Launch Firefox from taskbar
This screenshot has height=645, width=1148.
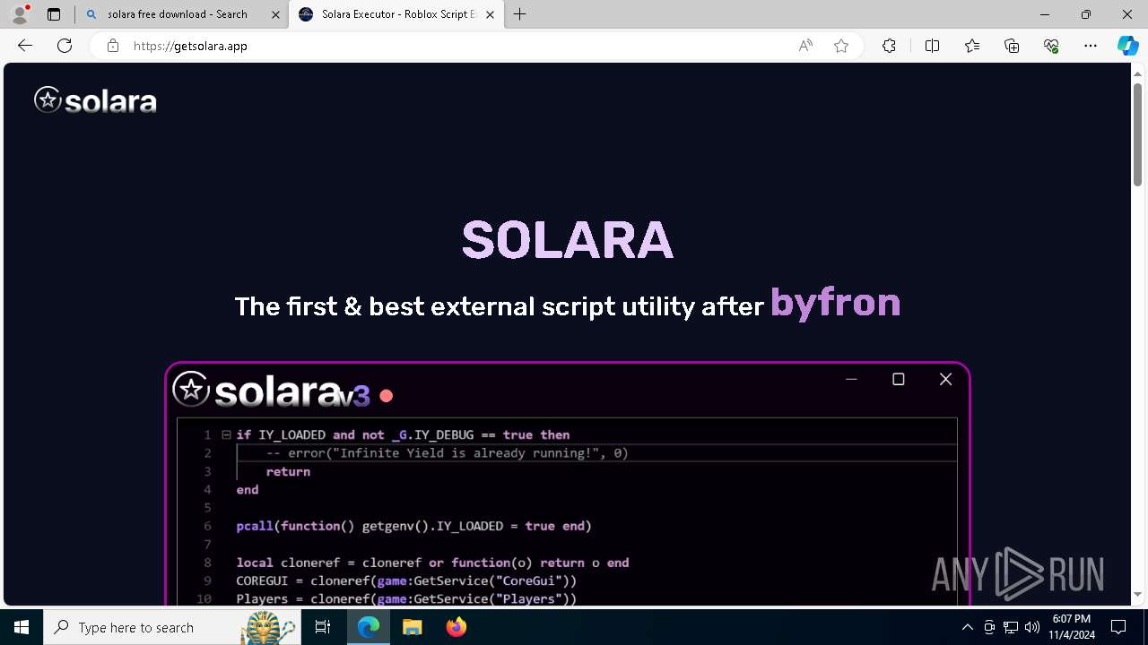coord(457,627)
